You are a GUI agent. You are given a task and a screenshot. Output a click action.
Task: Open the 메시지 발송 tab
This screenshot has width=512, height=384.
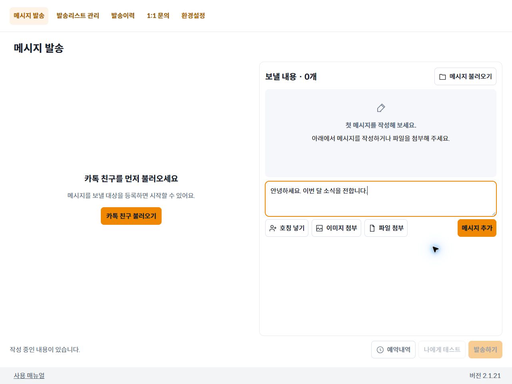click(x=29, y=16)
